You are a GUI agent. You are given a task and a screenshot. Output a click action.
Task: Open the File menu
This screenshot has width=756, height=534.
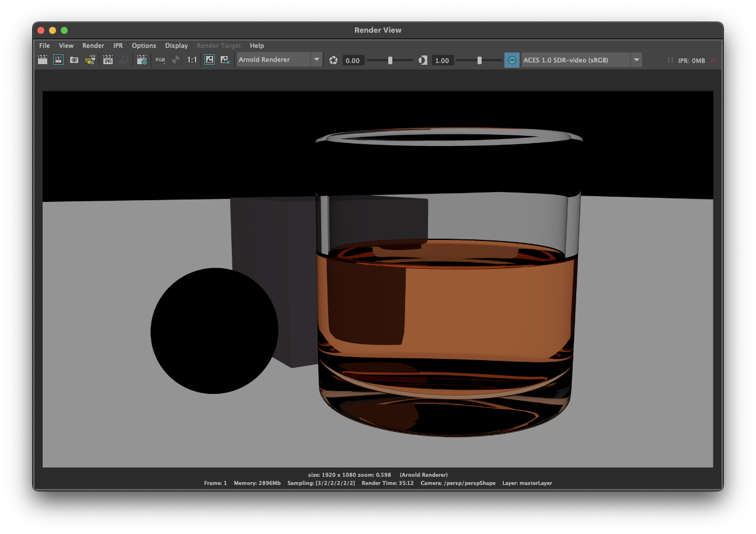coord(44,46)
